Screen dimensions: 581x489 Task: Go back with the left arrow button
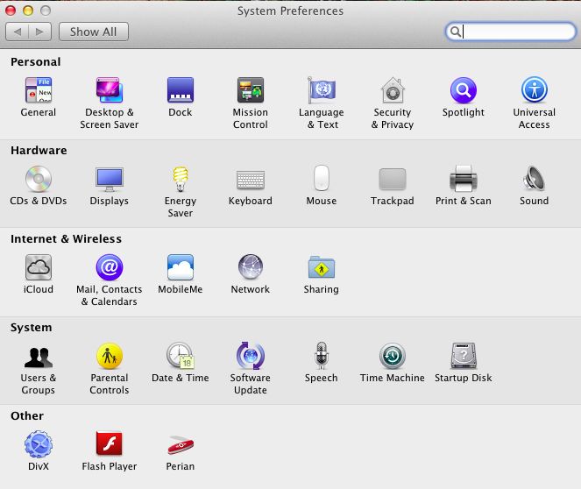[x=17, y=32]
